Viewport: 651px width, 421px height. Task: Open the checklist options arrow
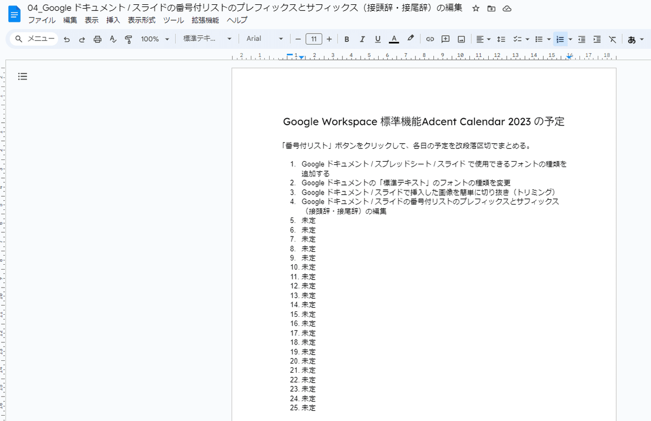pyautogui.click(x=527, y=39)
